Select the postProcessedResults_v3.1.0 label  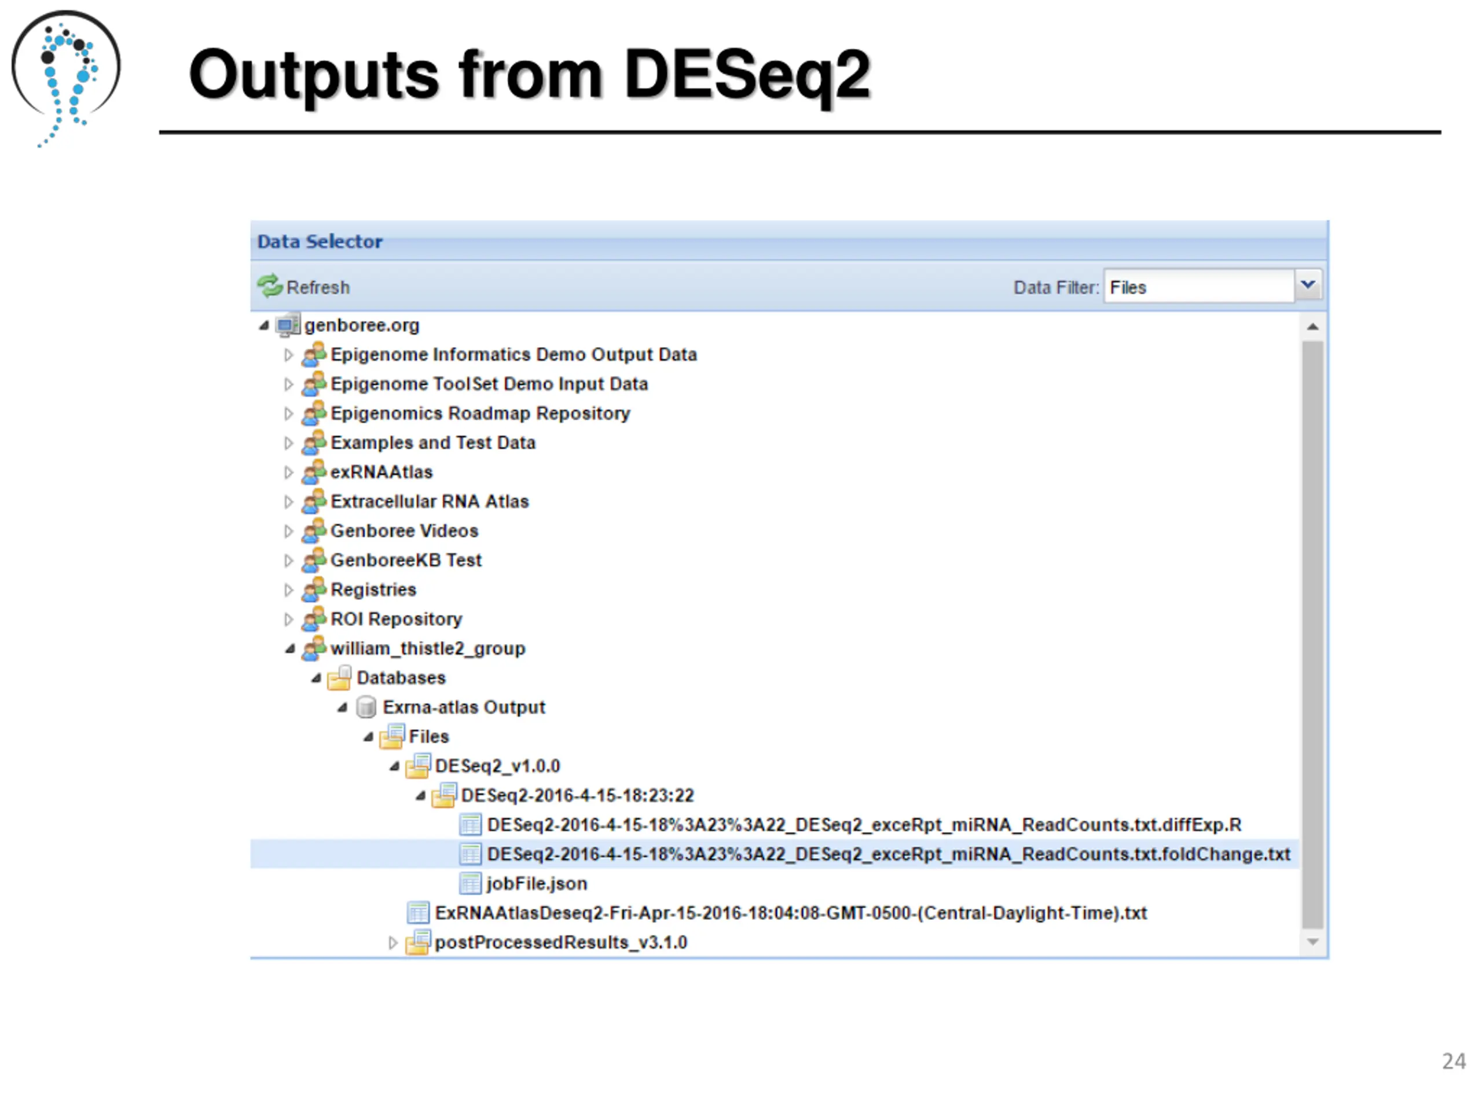point(561,943)
